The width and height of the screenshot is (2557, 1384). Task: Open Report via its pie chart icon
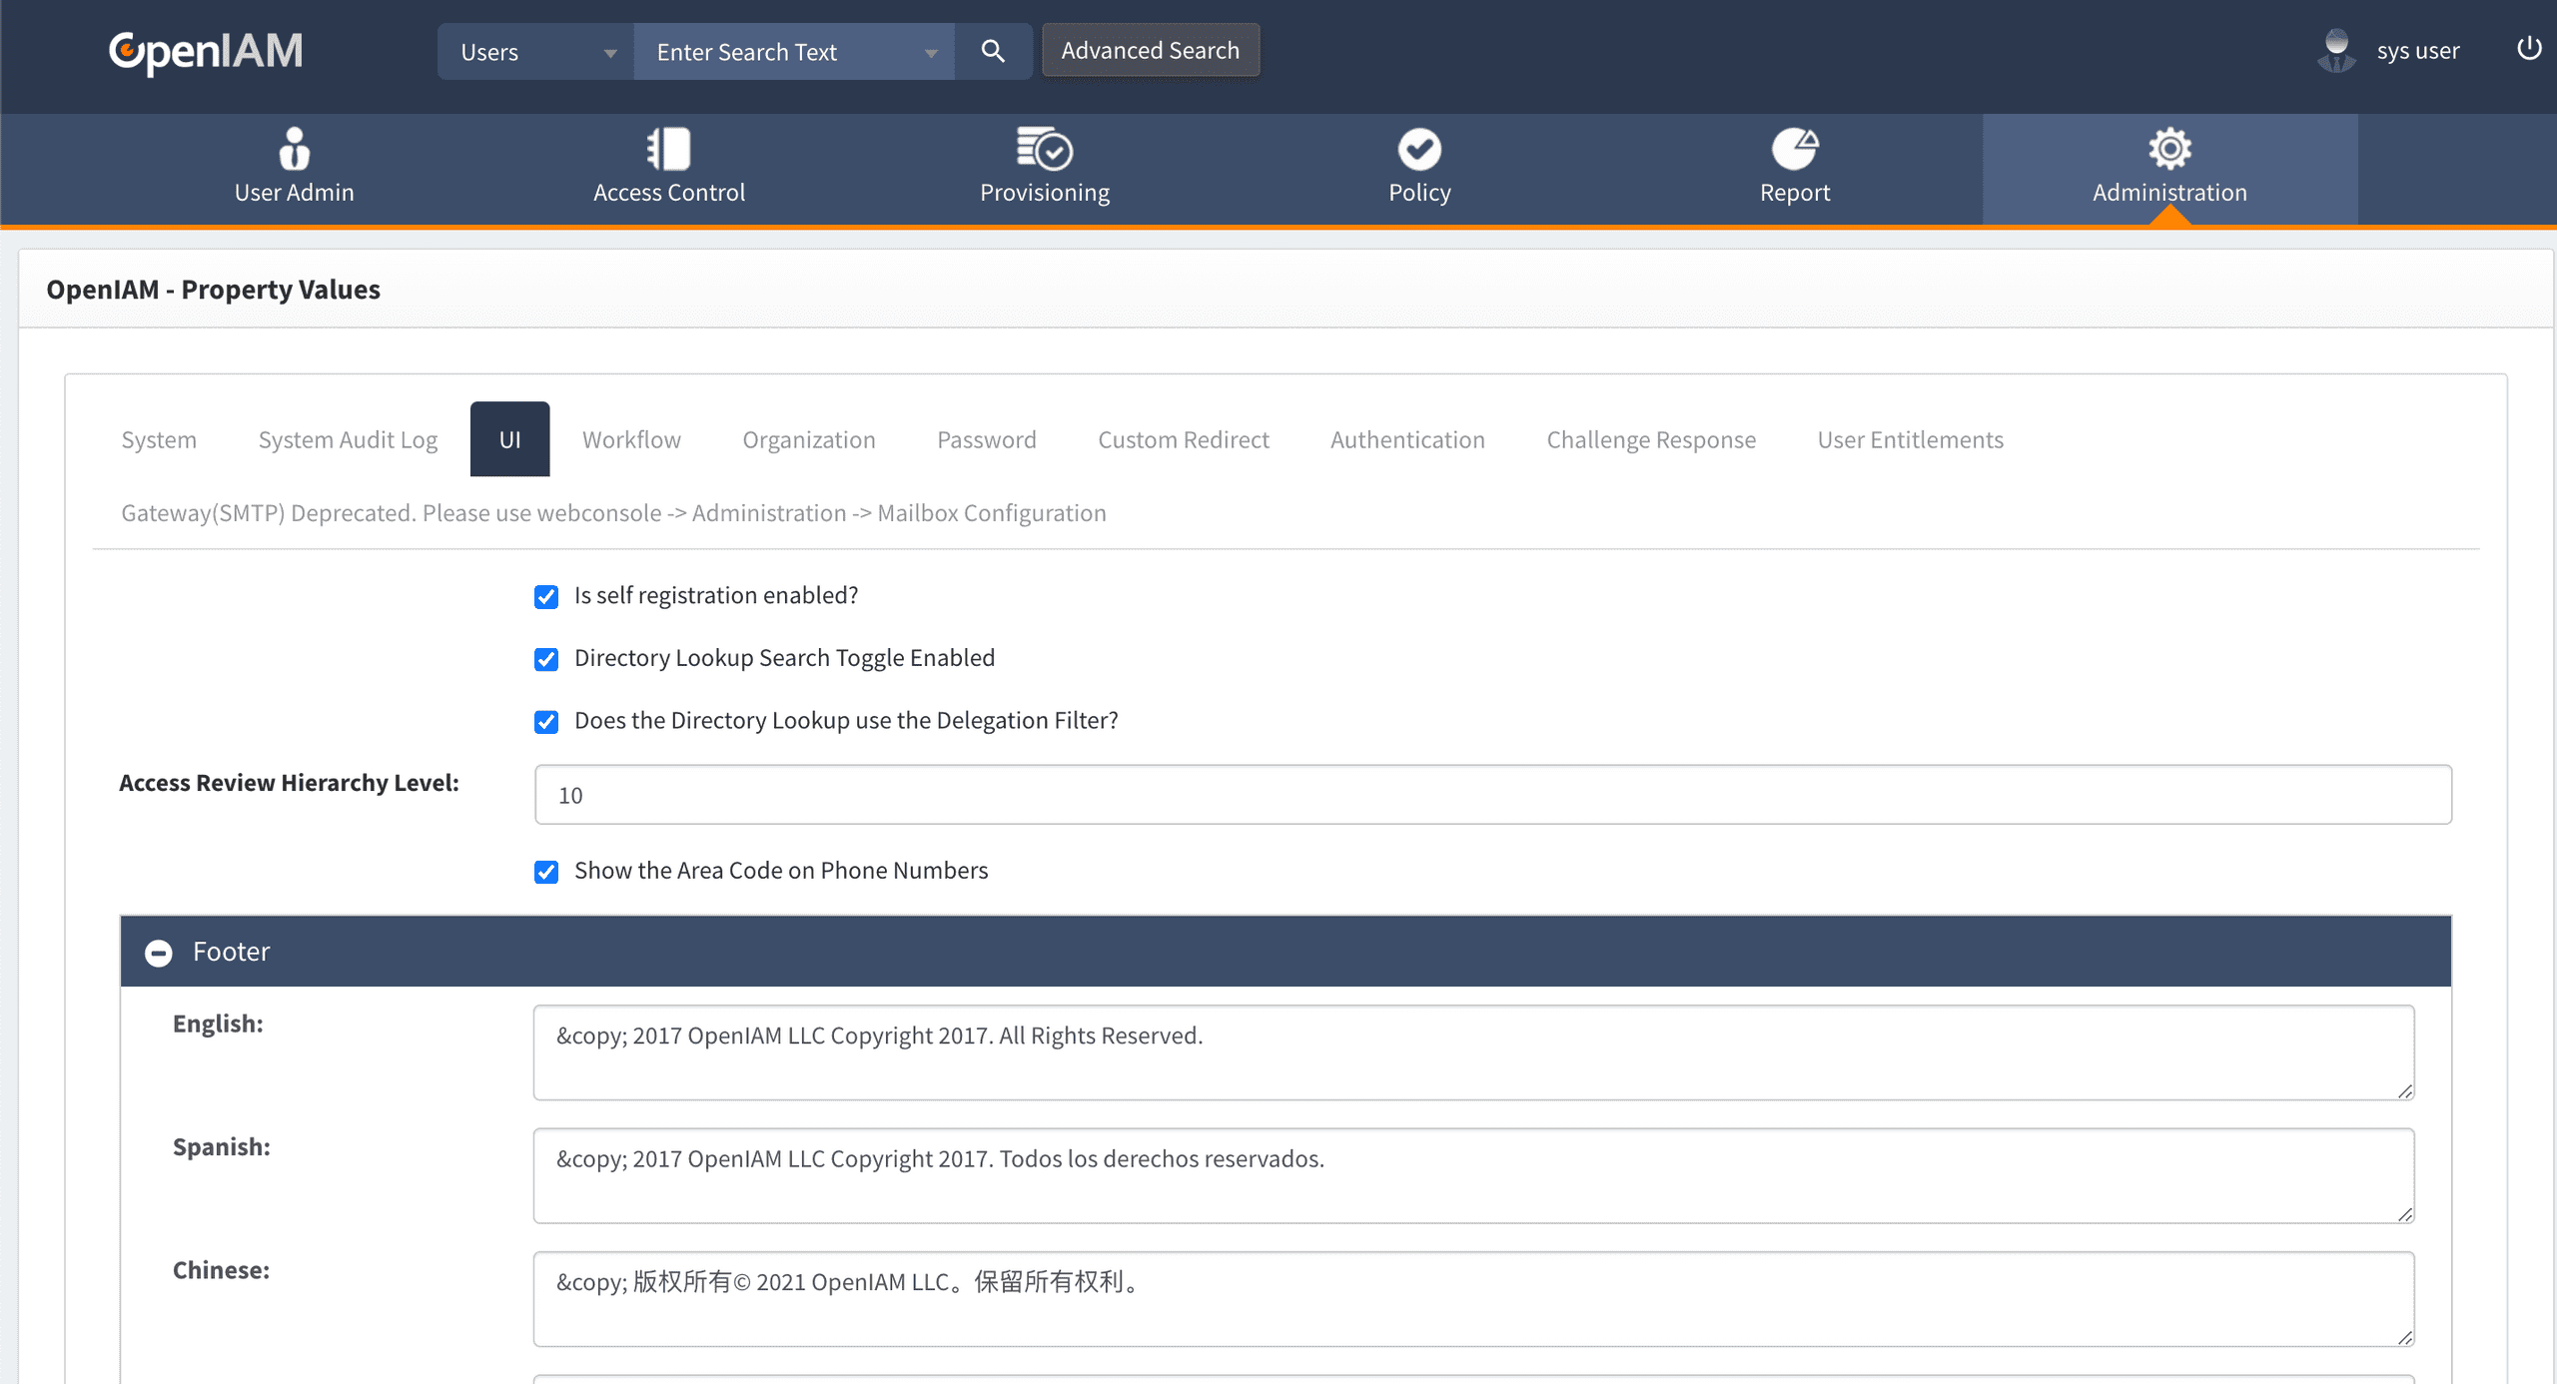[x=1795, y=149]
